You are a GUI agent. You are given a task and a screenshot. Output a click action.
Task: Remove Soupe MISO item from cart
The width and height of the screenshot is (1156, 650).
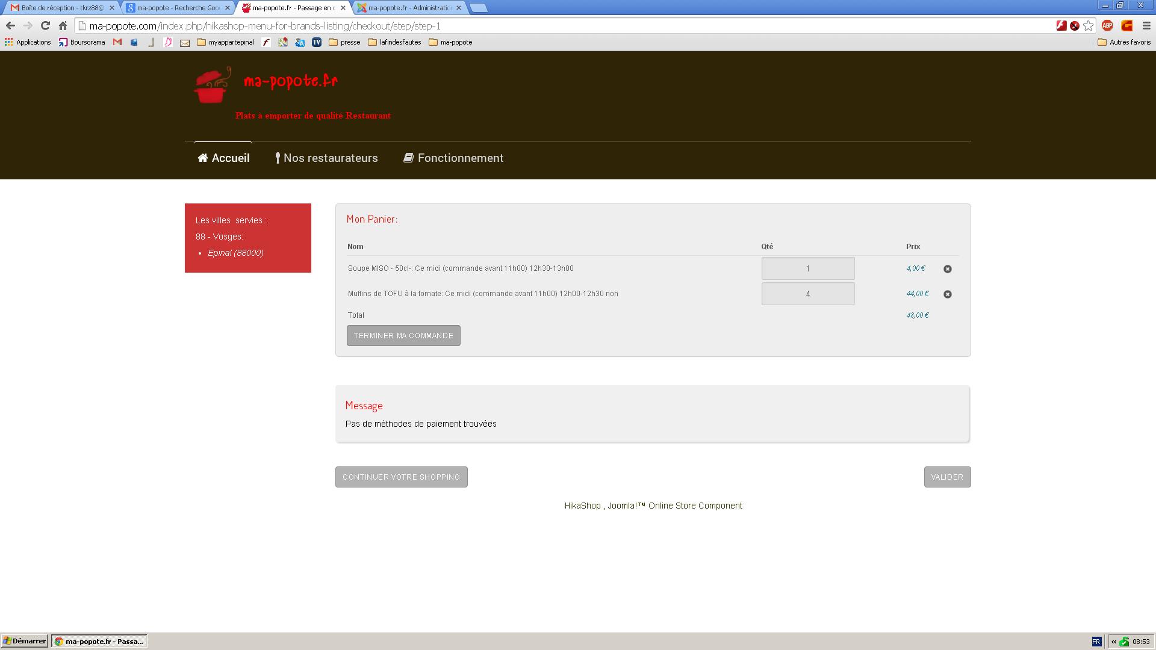pyautogui.click(x=947, y=269)
